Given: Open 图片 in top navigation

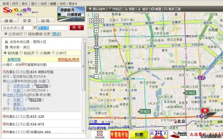Looking at the screenshot, I should tap(34, 3).
